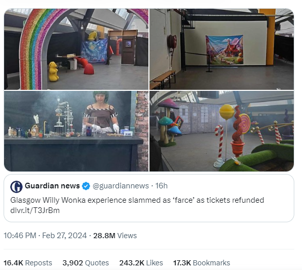The image size is (302, 270).
Task: Open the quoted Willy Wonka headline text
Action: point(137,200)
